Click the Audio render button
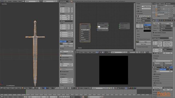 pos(169,24)
